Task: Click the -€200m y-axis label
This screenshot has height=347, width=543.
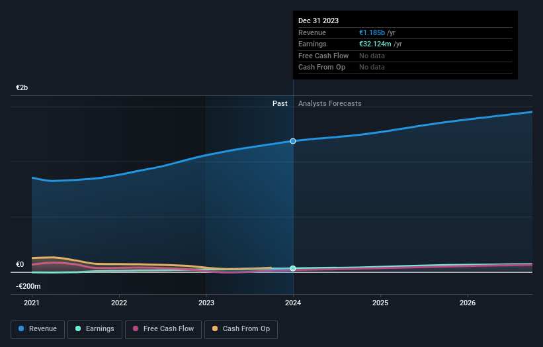Action: (28, 286)
